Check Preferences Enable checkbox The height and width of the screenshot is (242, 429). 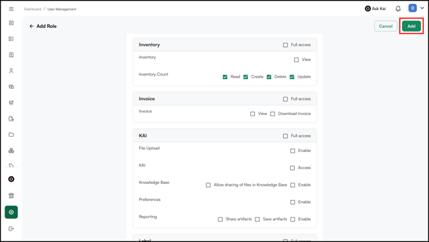point(293,202)
